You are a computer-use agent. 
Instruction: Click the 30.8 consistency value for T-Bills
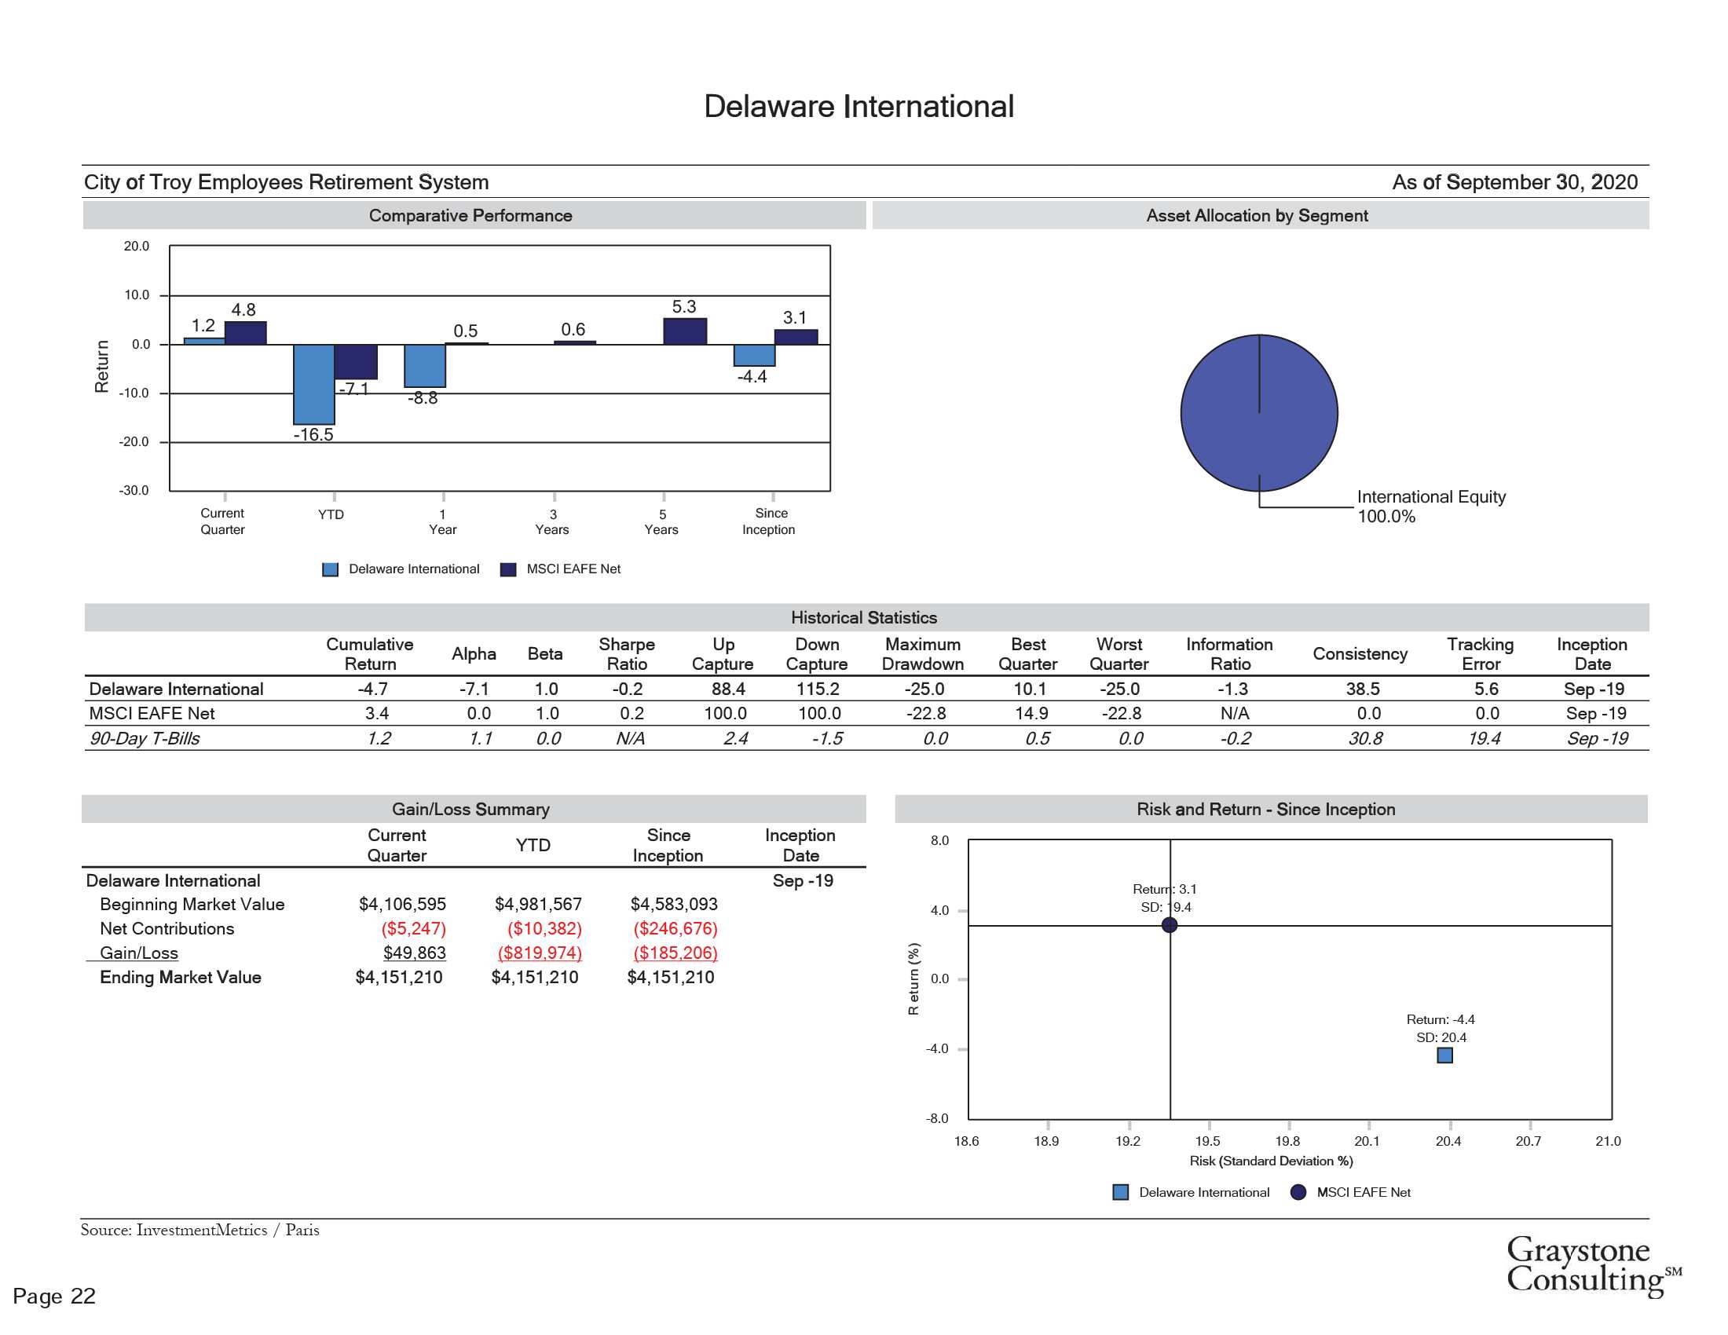[x=1366, y=739]
